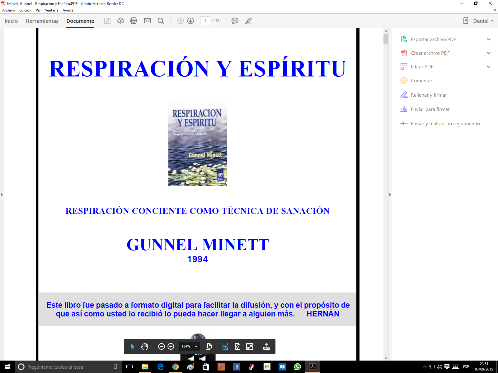Click the comment speech bubble icon
Viewport: 498px width, 373px height.
(235, 21)
